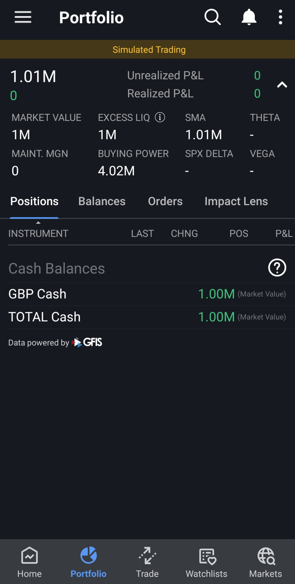Tap the search magnifier icon
Screen dimensions: 295x584
tap(213, 17)
